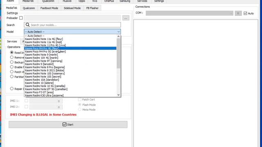Choose Xiaomi Redmi Note10T 5G [camellian]
The height and width of the screenshot is (147, 262).
(x=70, y=89)
